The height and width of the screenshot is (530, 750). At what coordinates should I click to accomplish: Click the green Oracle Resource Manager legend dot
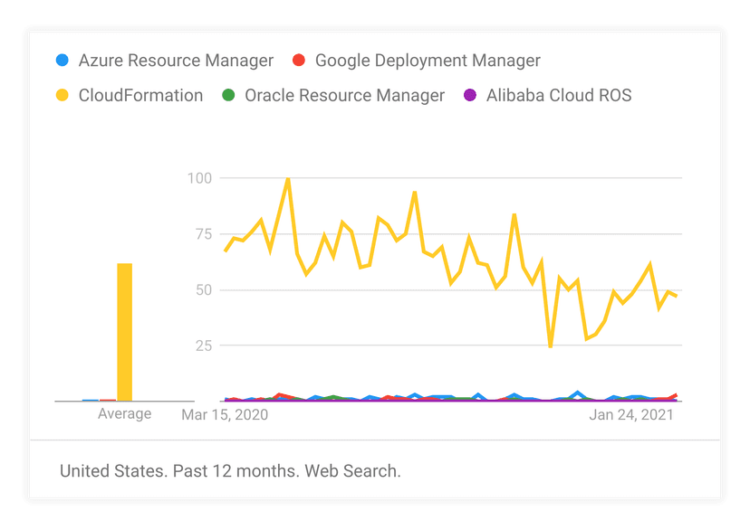pos(228,95)
